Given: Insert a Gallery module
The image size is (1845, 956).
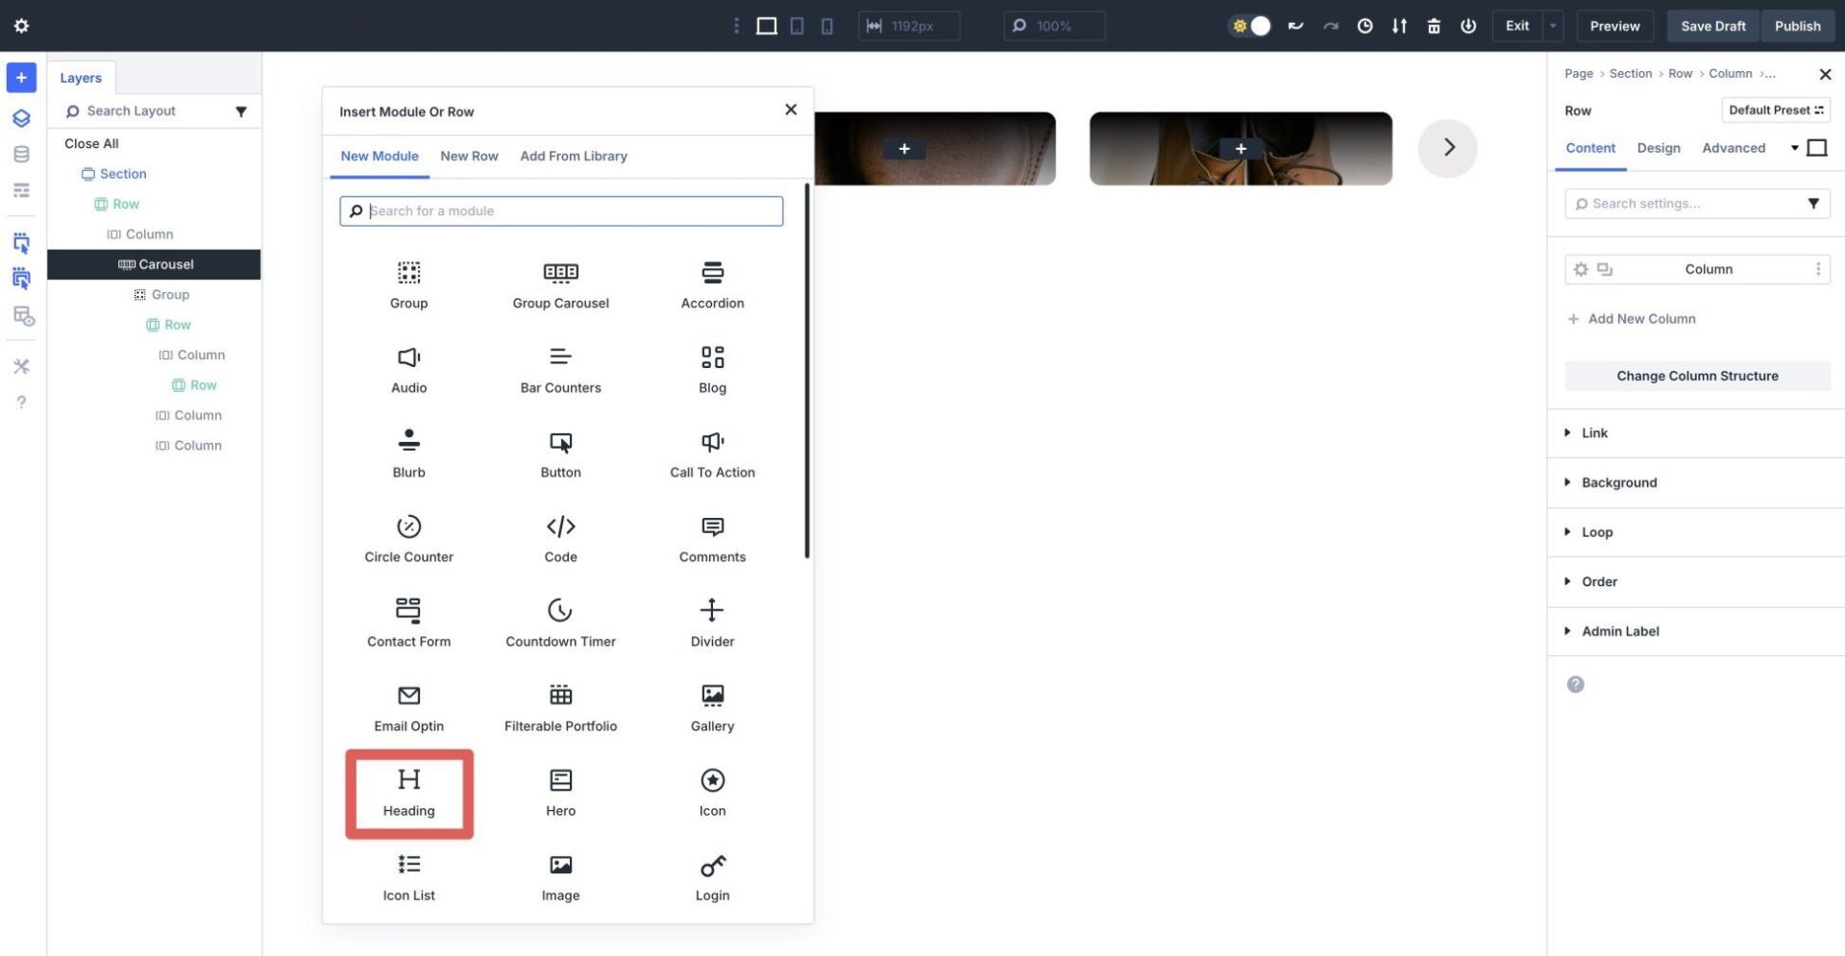Looking at the screenshot, I should pyautogui.click(x=712, y=708).
